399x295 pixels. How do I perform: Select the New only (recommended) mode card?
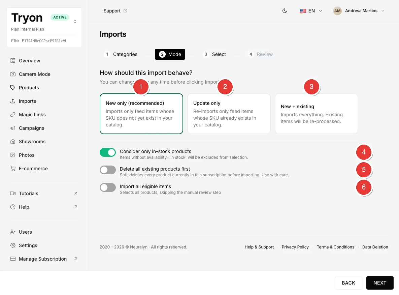click(x=141, y=114)
